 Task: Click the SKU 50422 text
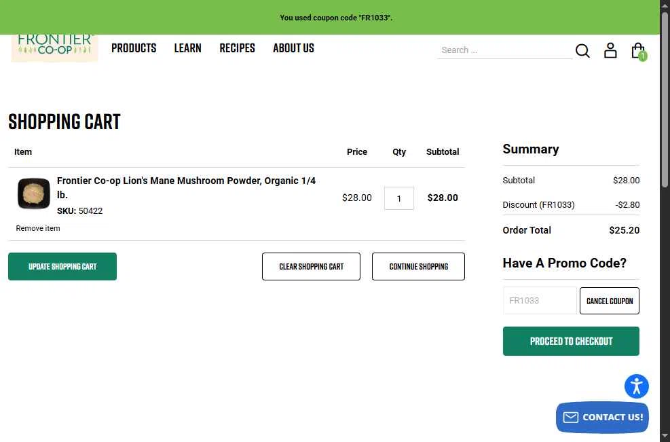[80, 210]
